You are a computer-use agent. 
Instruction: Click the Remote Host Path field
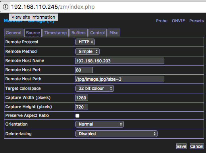click(x=120, y=79)
